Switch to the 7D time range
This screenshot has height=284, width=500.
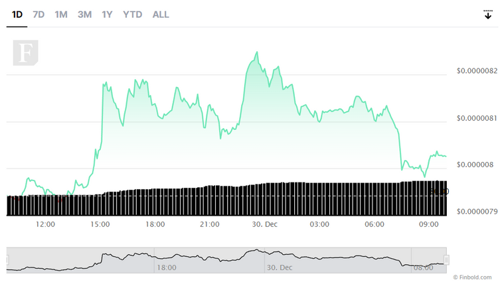tap(39, 15)
